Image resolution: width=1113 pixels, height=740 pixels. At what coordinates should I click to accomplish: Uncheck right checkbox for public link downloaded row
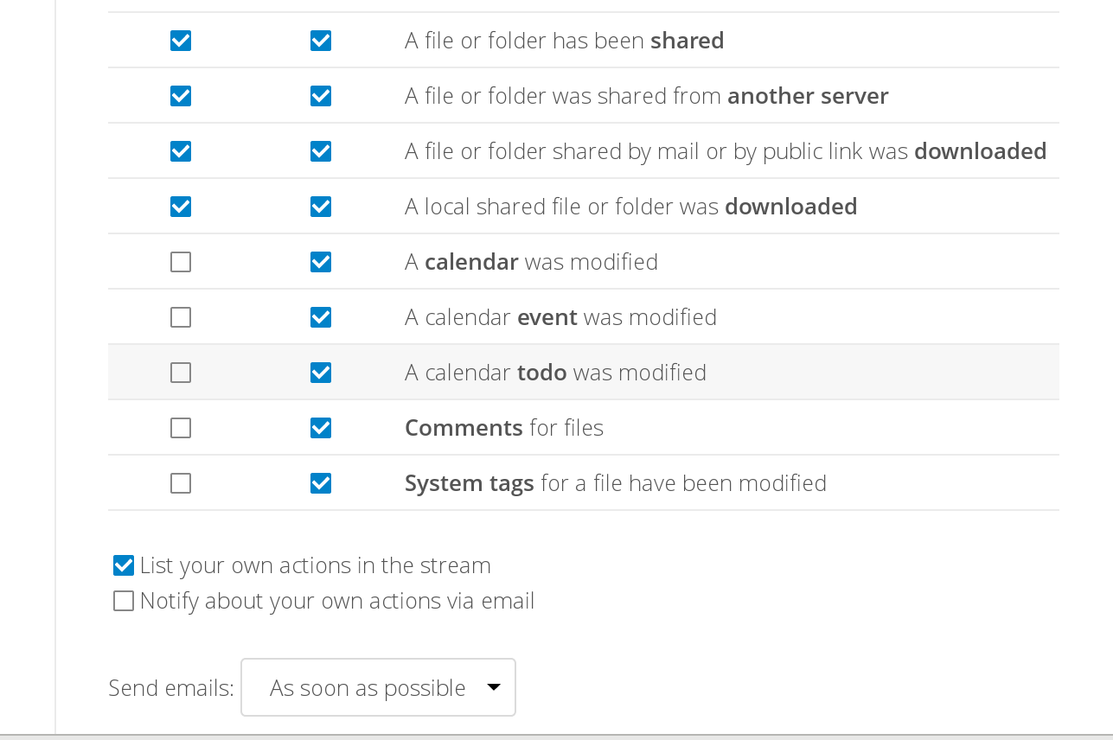(321, 151)
